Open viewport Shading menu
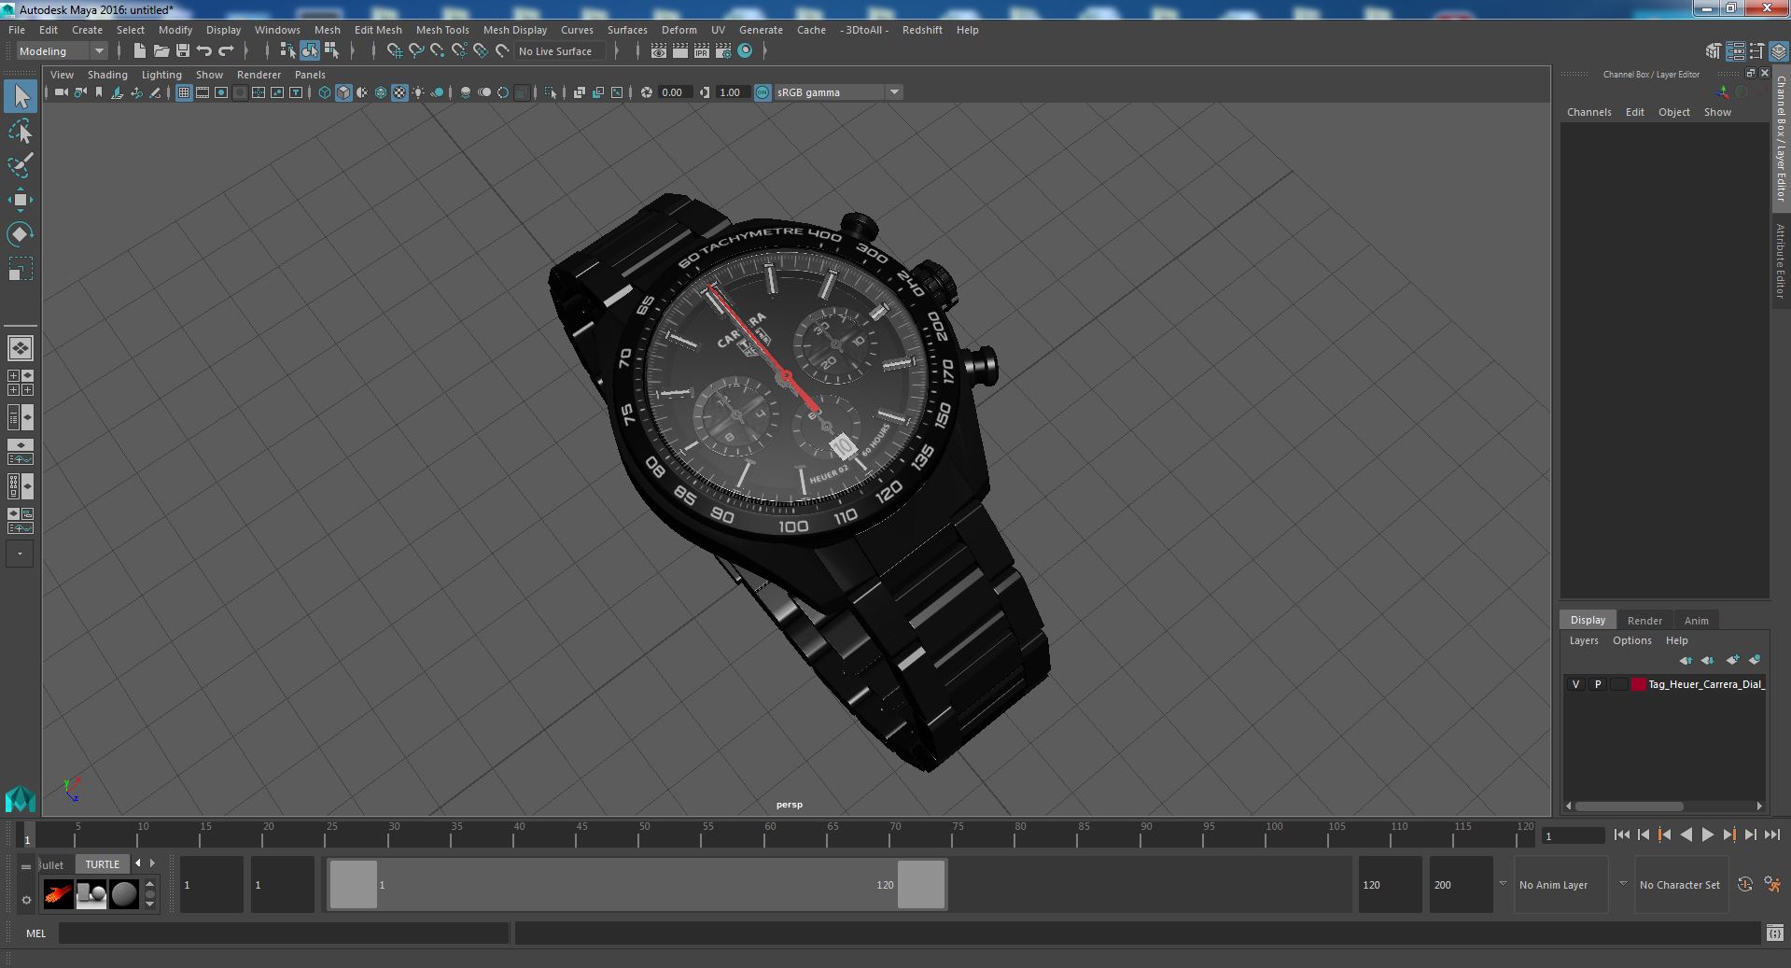Screen dimensions: 1791x968 107,75
